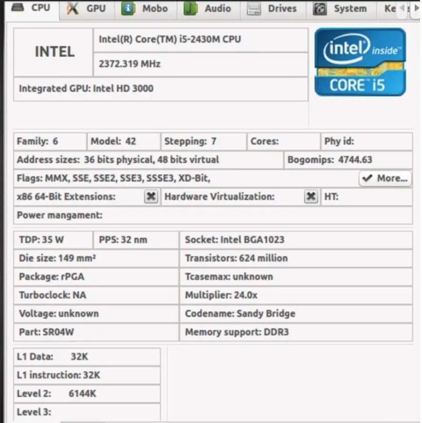Click Codename: Sandy Bridge field
This screenshot has width=422, height=423.
coord(296,314)
